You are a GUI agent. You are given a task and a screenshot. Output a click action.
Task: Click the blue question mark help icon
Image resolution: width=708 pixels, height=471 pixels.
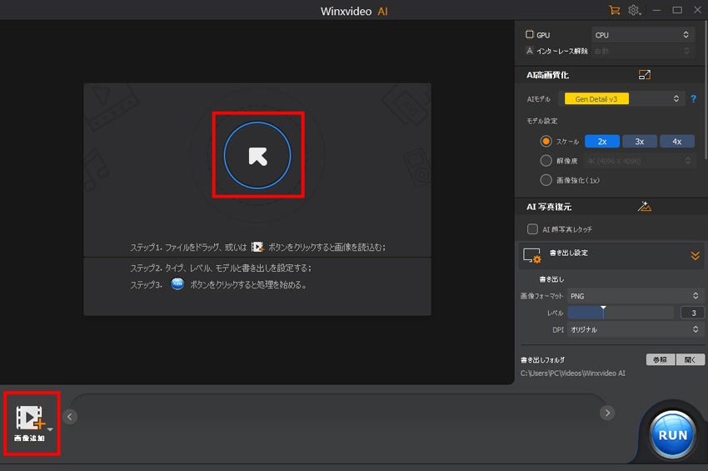click(694, 98)
